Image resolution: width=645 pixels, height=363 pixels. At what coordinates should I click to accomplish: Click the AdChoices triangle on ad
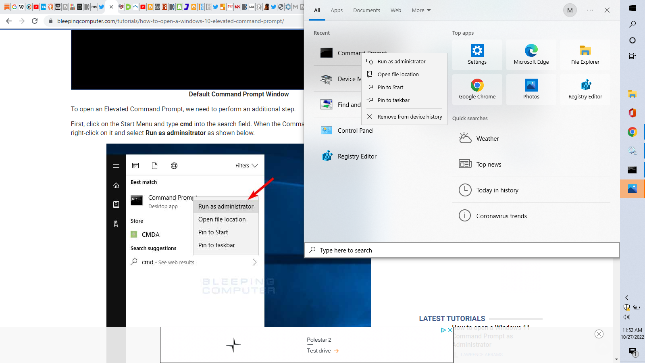(443, 330)
